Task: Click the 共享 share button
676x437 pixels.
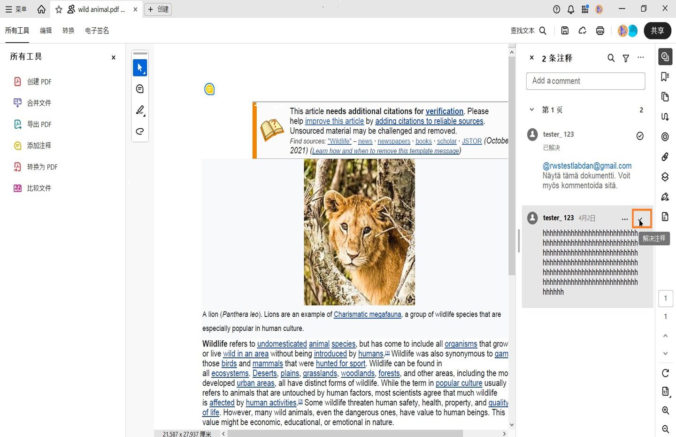Action: point(657,31)
